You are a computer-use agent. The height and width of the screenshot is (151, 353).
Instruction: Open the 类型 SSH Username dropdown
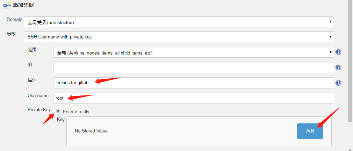(179, 37)
